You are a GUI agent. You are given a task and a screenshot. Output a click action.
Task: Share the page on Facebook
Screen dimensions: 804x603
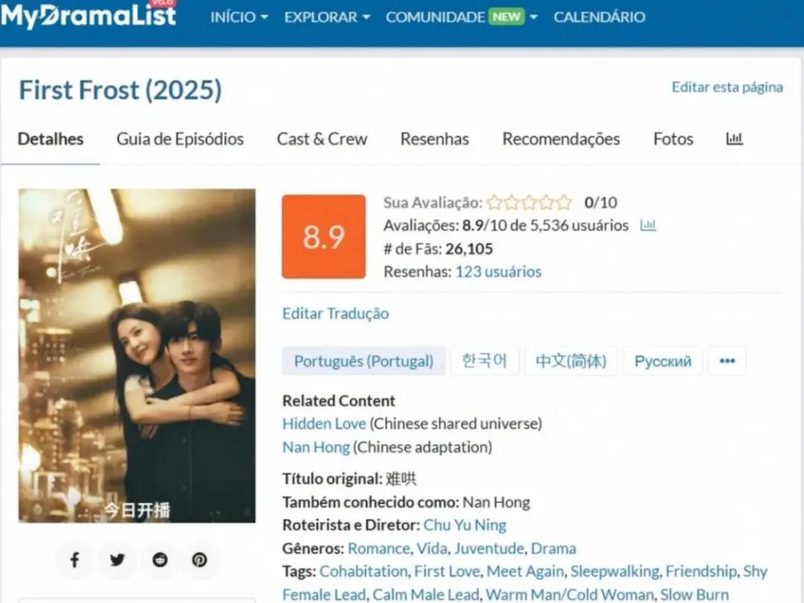75,559
